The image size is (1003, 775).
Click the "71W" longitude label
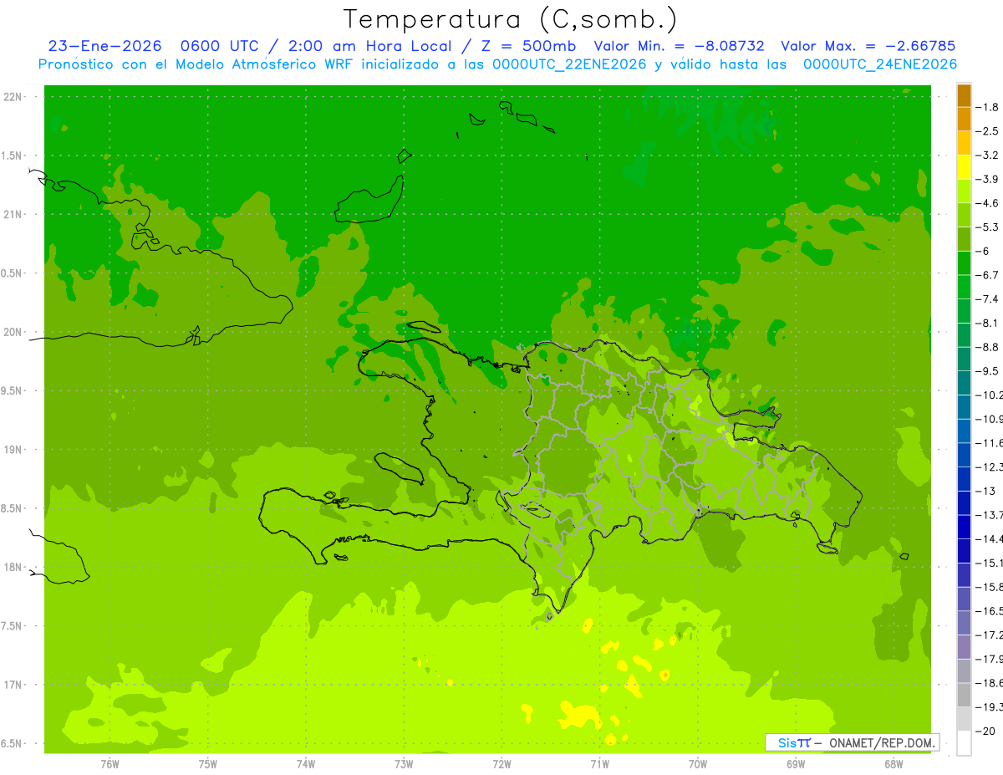[599, 763]
